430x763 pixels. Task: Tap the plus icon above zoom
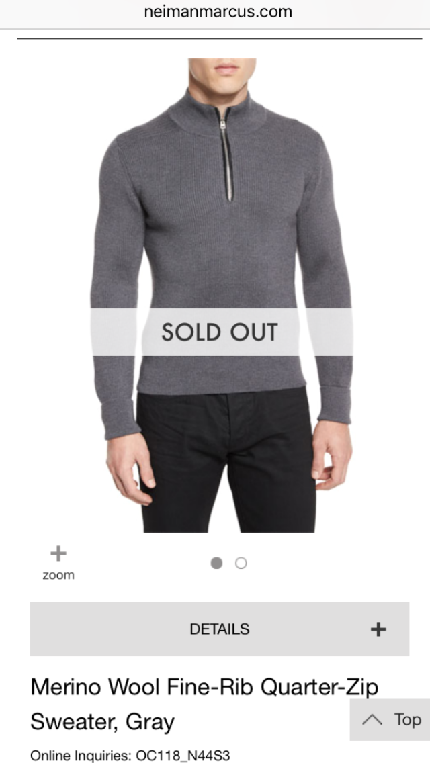coord(58,553)
